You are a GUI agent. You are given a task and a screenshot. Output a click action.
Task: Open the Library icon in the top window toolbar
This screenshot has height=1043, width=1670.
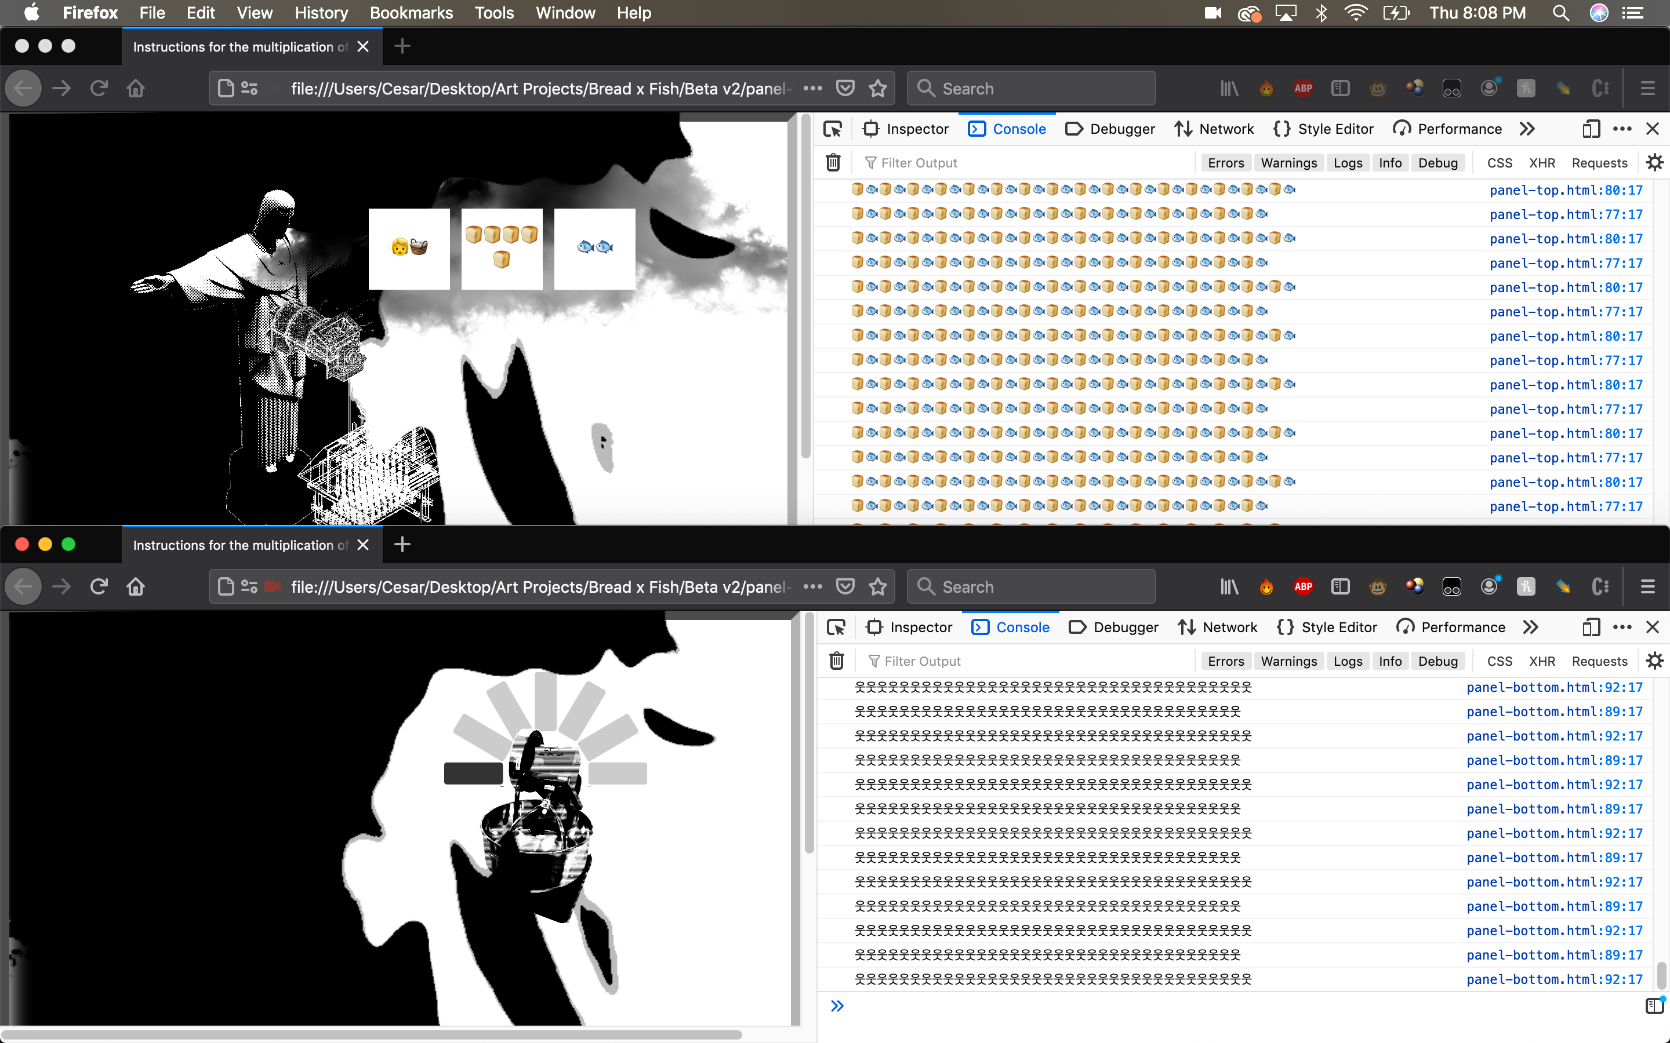tap(1229, 88)
